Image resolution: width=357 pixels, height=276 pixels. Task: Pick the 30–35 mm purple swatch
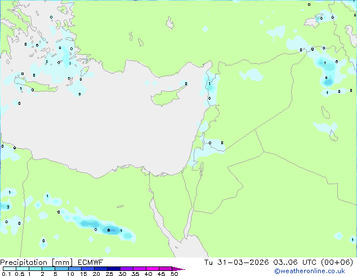126,269
